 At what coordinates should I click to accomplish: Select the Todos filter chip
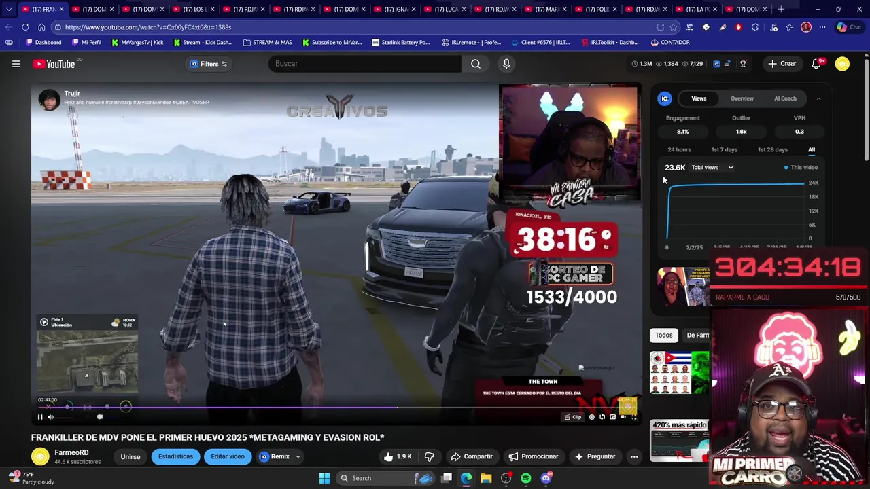663,335
